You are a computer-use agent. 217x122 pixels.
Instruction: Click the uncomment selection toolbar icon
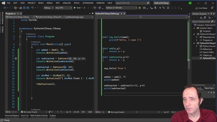(163, 8)
